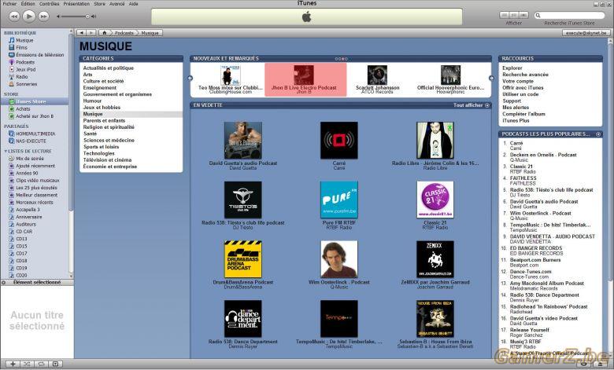The height and width of the screenshot is (370, 614).
Task: Select the Technologies category
Action: (98, 153)
